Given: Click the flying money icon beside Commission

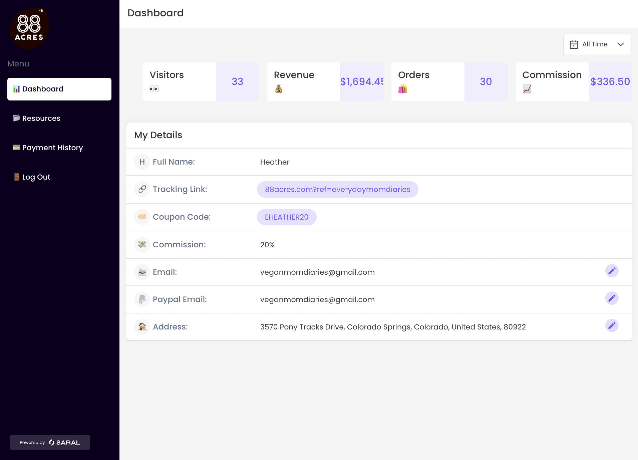Looking at the screenshot, I should 142,245.
